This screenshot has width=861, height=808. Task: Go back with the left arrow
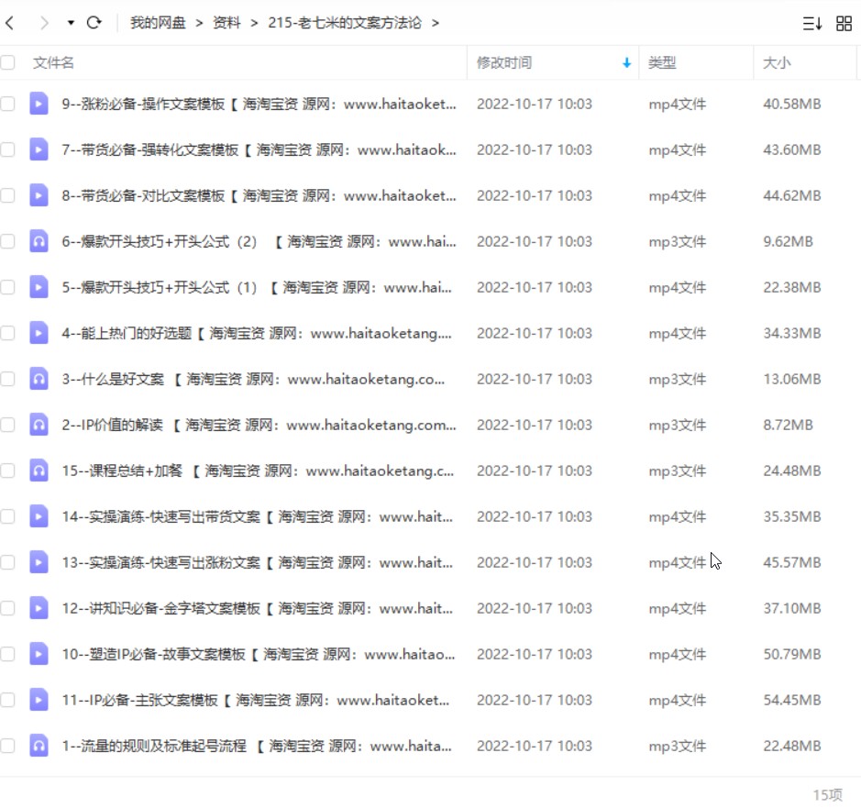10,23
